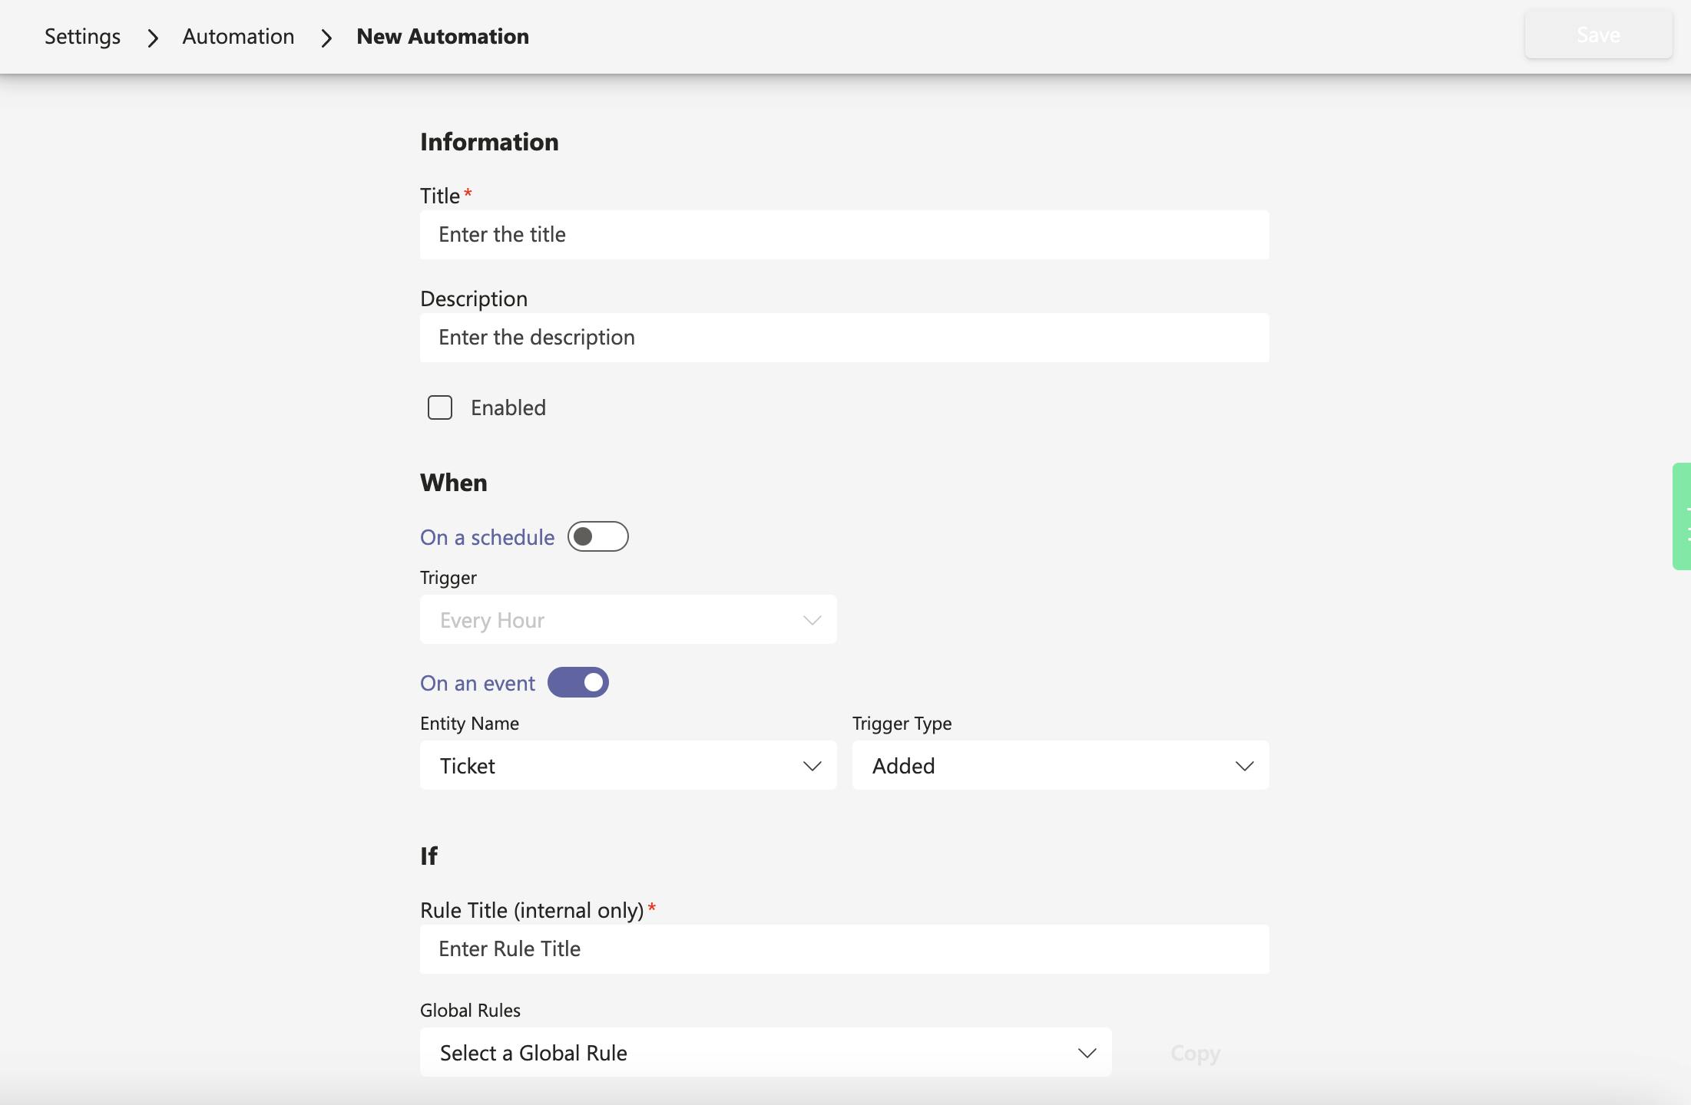The height and width of the screenshot is (1105, 1691).
Task: Tick the Enabled checkbox
Action: click(x=440, y=407)
